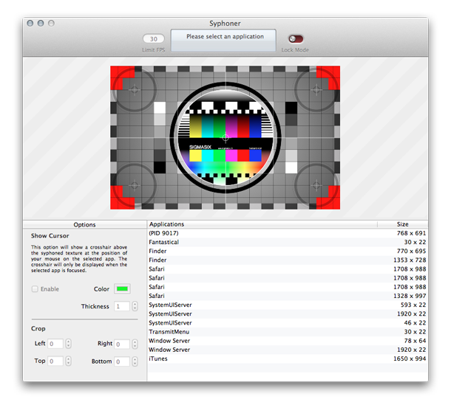Click the Limit FPS input field
This screenshot has width=451, height=405.
tap(154, 39)
